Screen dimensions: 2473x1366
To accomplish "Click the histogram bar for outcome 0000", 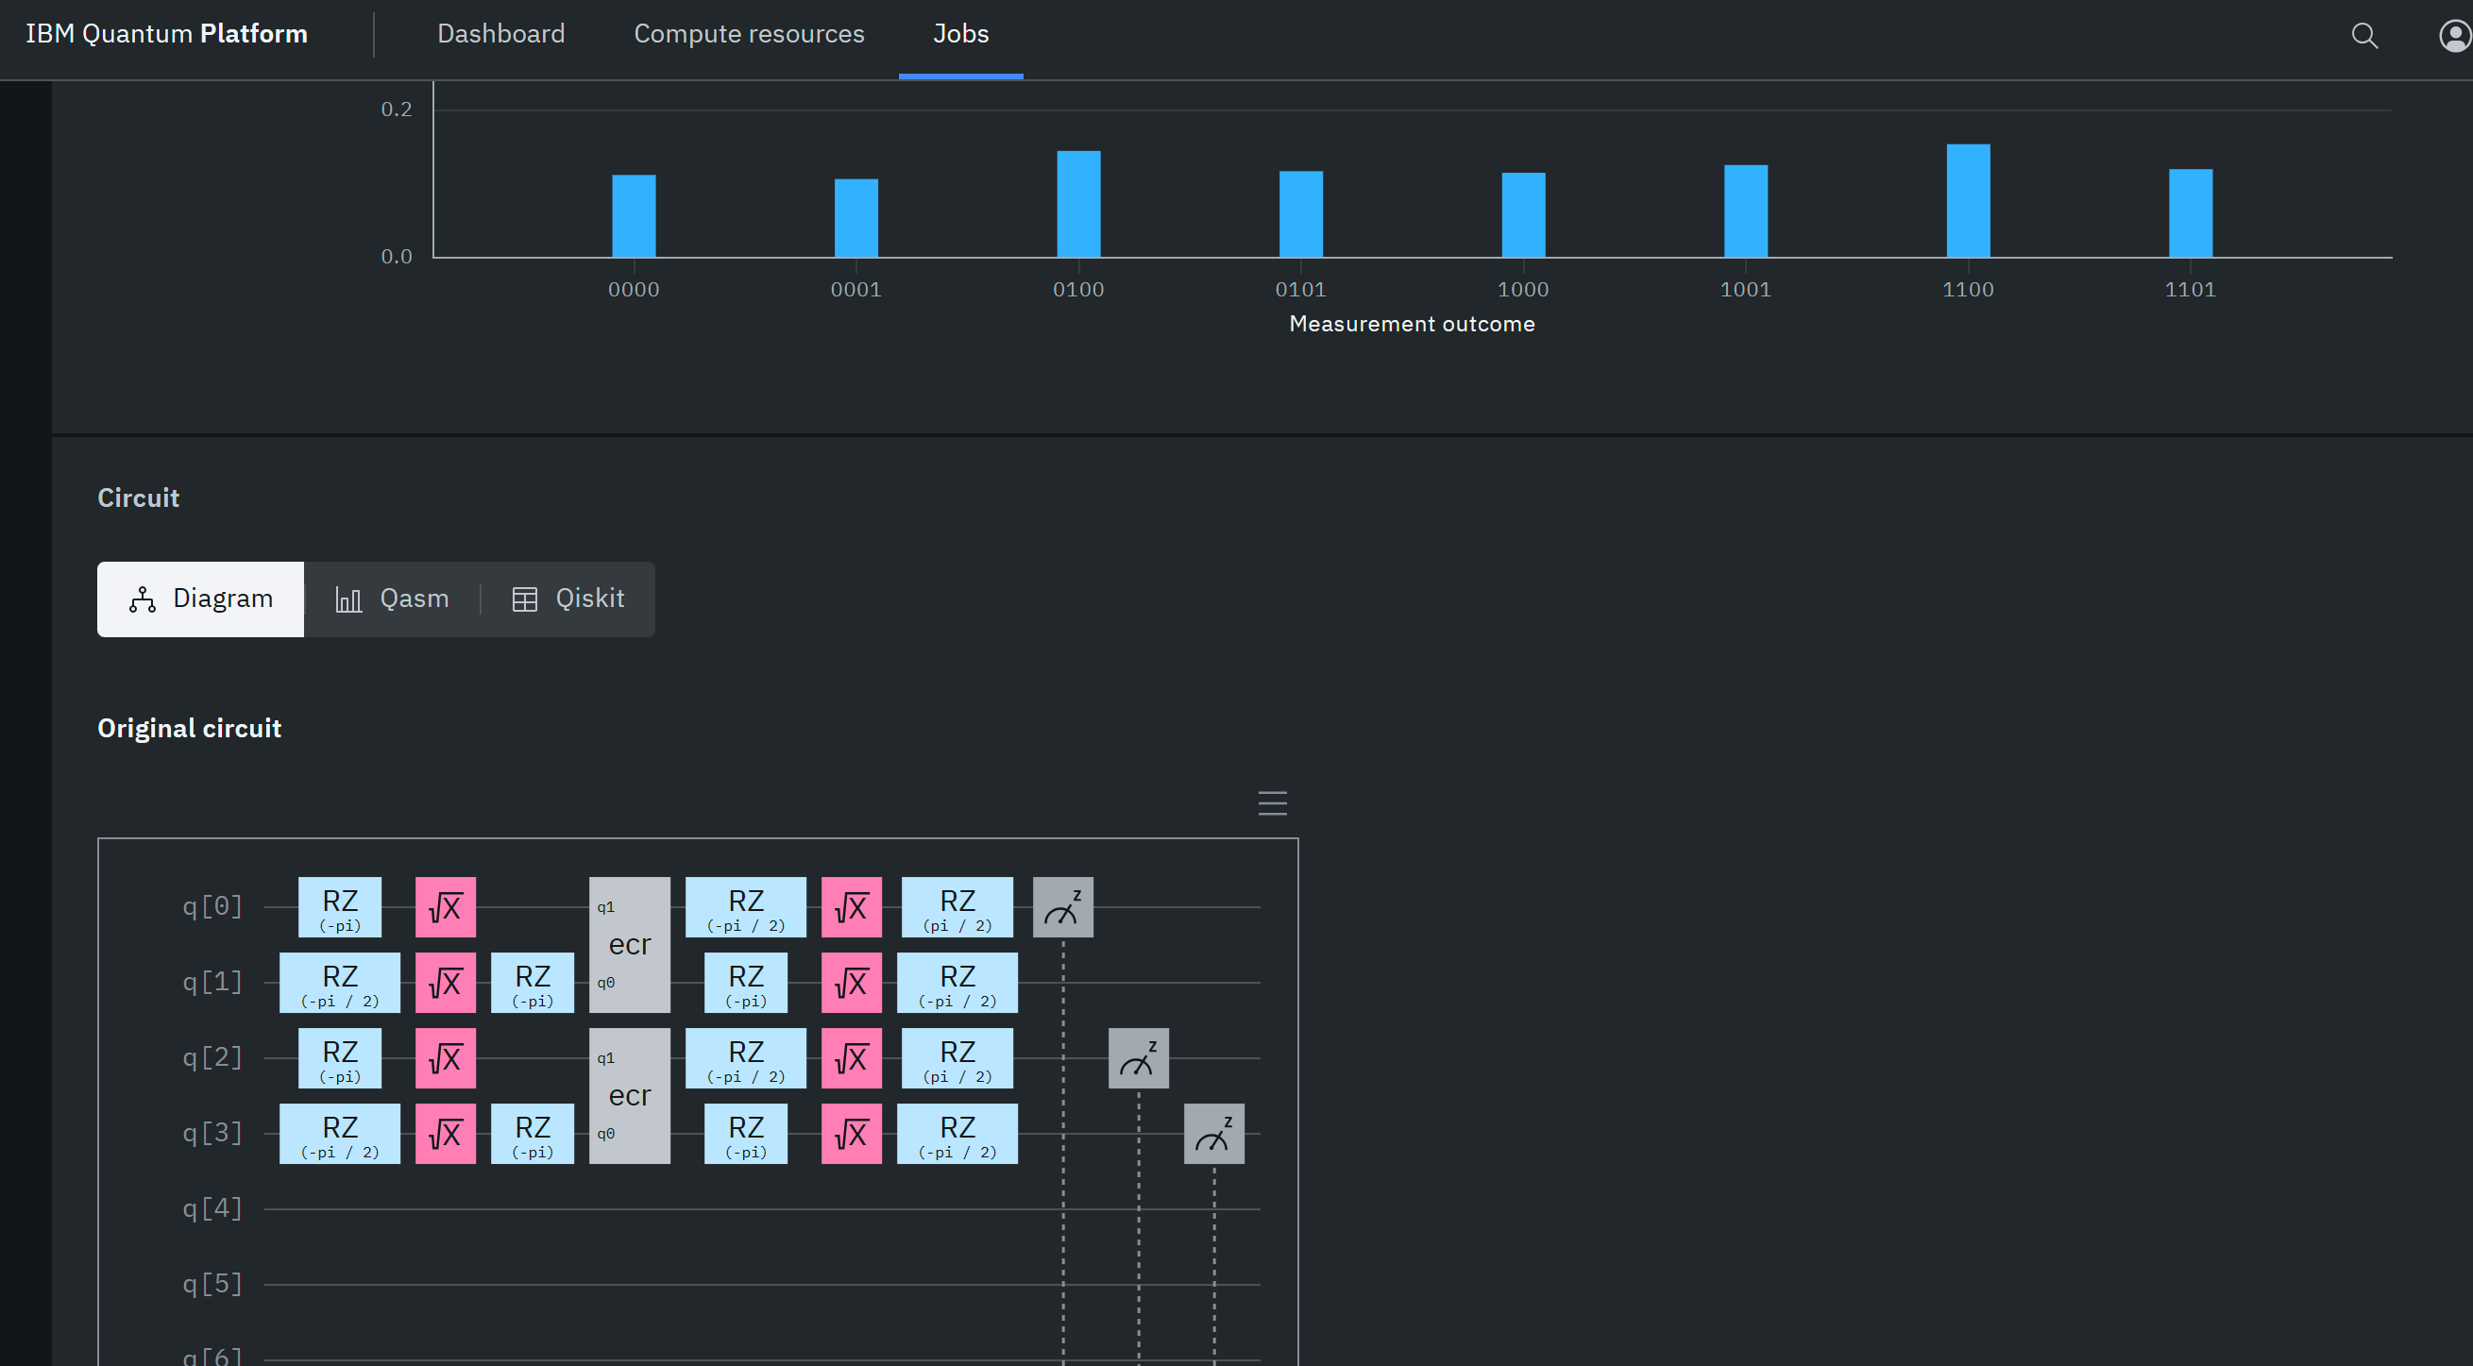I will click(634, 216).
